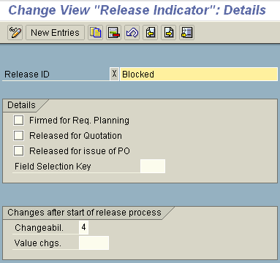Select the Copy As icon in the toolbar
The width and height of the screenshot is (280, 263).
[x=95, y=33]
